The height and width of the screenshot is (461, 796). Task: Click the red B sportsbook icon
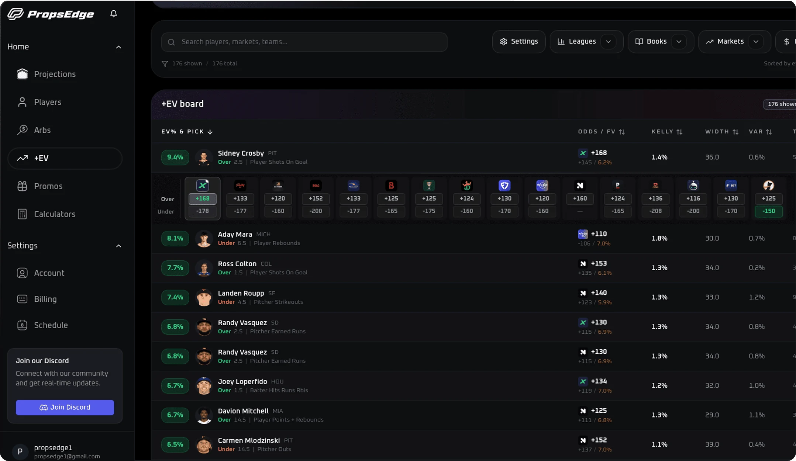pyautogui.click(x=391, y=186)
